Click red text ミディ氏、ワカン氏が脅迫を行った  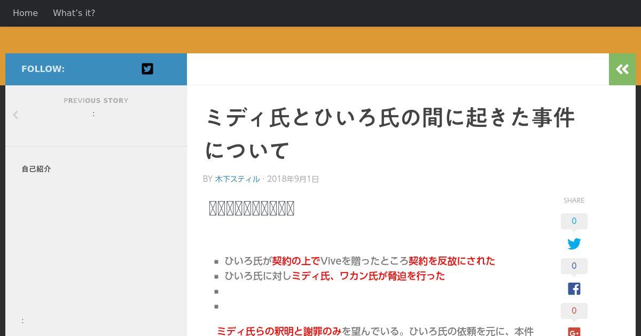(368, 276)
